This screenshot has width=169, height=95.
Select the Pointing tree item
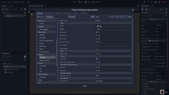coord(42,77)
